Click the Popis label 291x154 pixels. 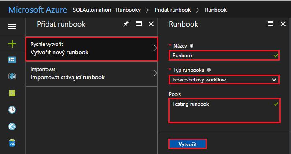(175, 94)
